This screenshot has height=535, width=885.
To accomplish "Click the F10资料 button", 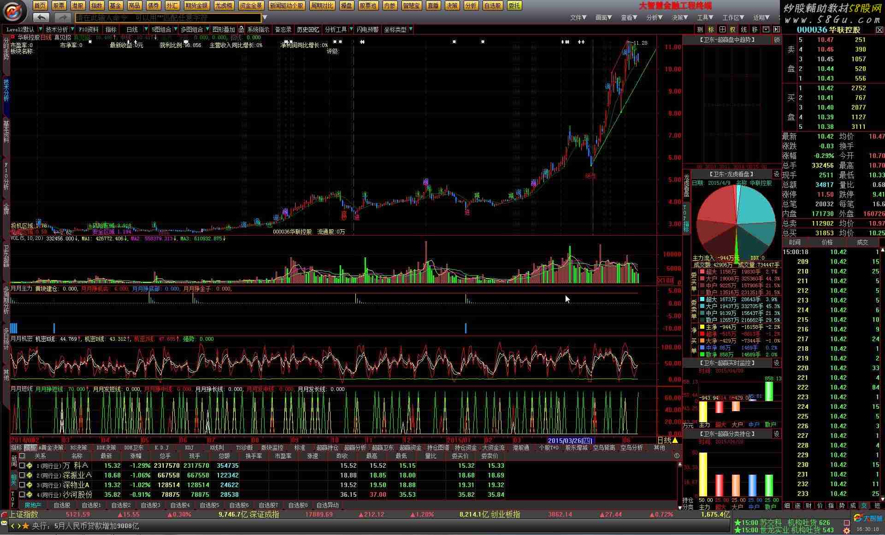I will [x=88, y=29].
